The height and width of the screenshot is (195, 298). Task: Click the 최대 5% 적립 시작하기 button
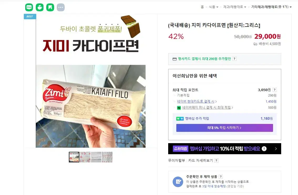click(x=224, y=128)
